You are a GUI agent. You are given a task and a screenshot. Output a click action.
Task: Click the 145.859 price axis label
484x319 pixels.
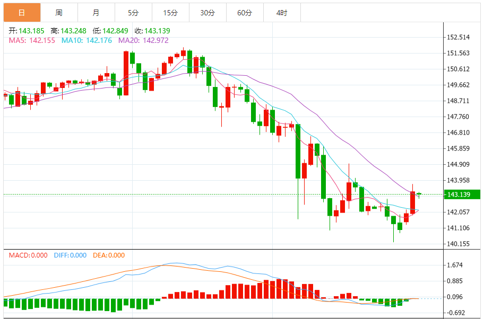(459, 148)
